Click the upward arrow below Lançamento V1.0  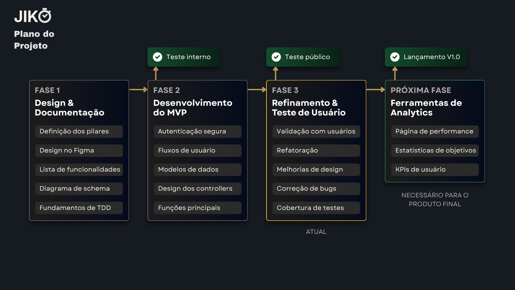click(x=395, y=73)
